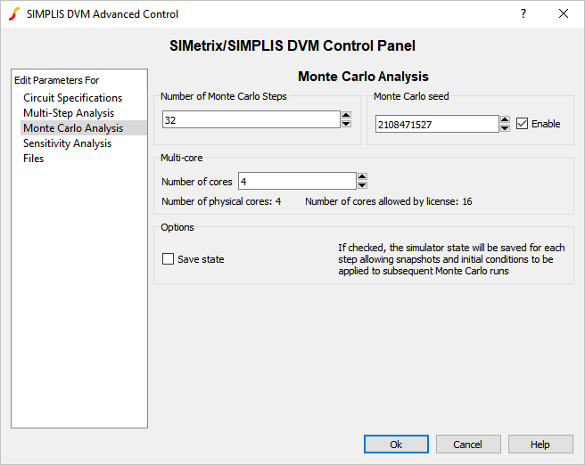Screen dimensions: 585x465
Task: Open the Files parameter section
Action: [34, 159]
